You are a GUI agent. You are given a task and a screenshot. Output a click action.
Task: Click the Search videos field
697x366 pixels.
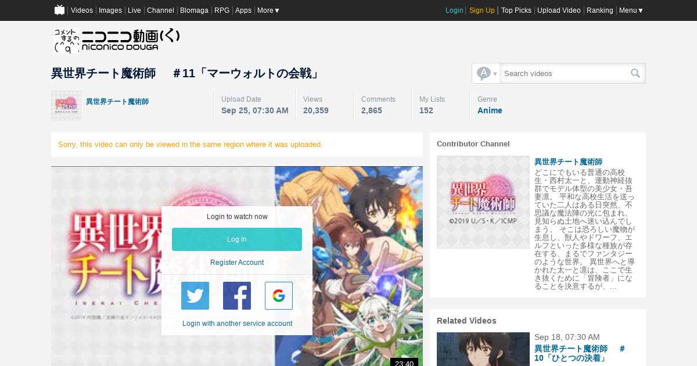click(564, 73)
